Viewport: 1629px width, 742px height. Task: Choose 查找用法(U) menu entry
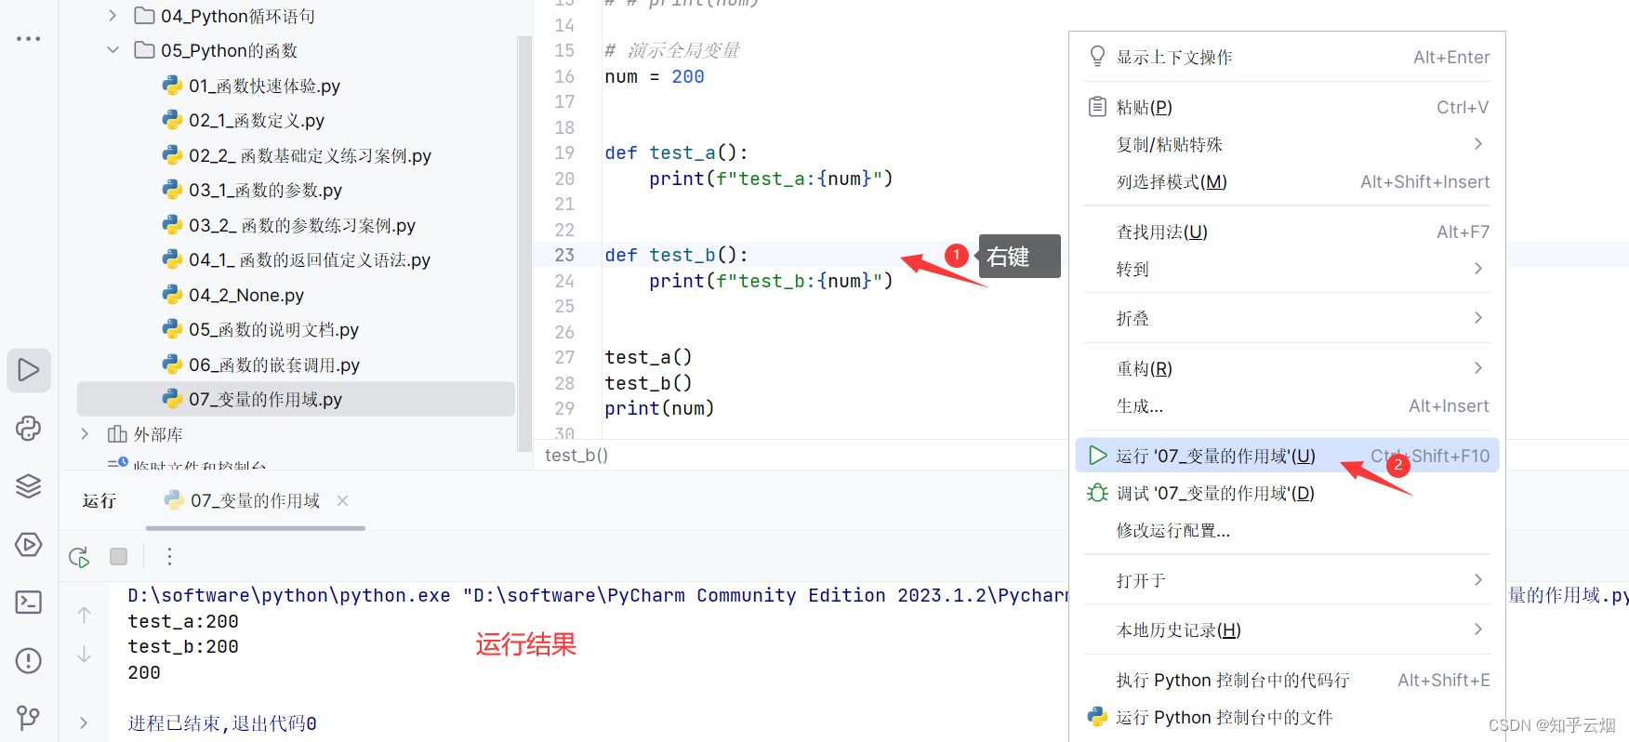pos(1287,232)
